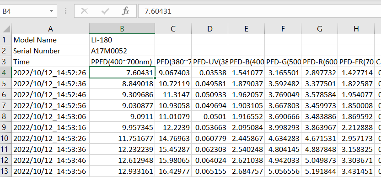Click timestamp 2022/10/12_14:53:56
381x177 pixels.
(x=50, y=171)
